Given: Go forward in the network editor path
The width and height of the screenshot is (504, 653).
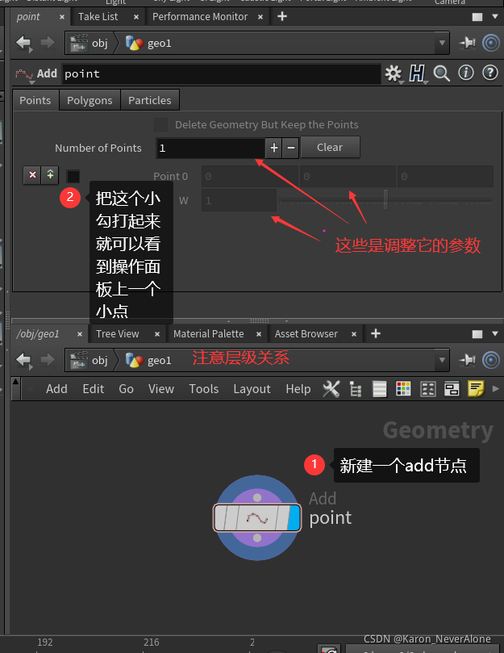Looking at the screenshot, I should (x=48, y=360).
